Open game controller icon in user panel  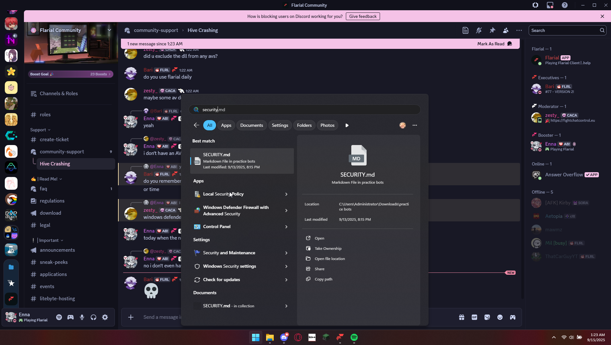(71, 317)
